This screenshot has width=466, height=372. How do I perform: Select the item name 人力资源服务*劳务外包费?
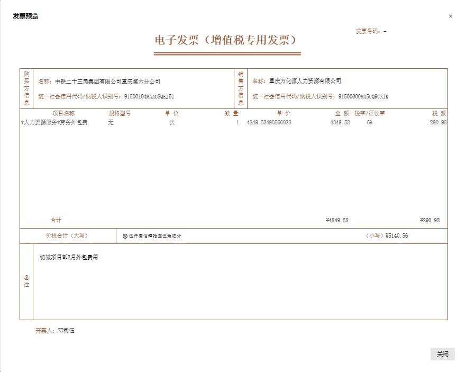tap(53, 123)
